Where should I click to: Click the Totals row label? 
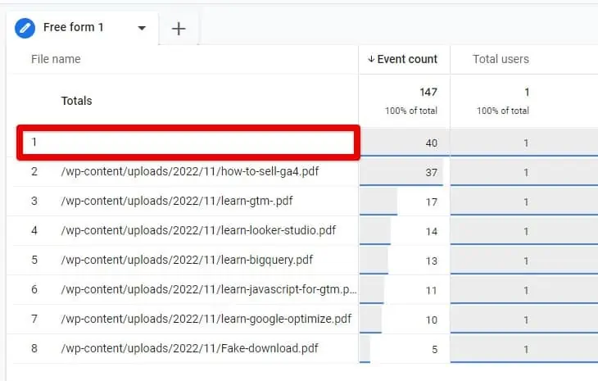point(77,101)
